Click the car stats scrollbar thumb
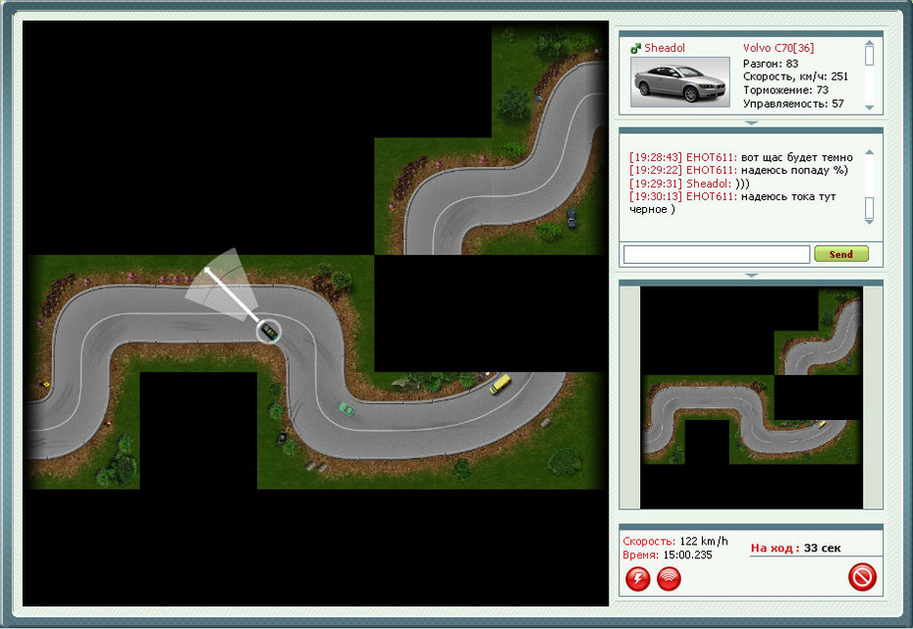913x629 pixels. click(870, 56)
